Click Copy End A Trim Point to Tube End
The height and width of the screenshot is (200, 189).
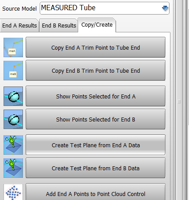click(95, 47)
